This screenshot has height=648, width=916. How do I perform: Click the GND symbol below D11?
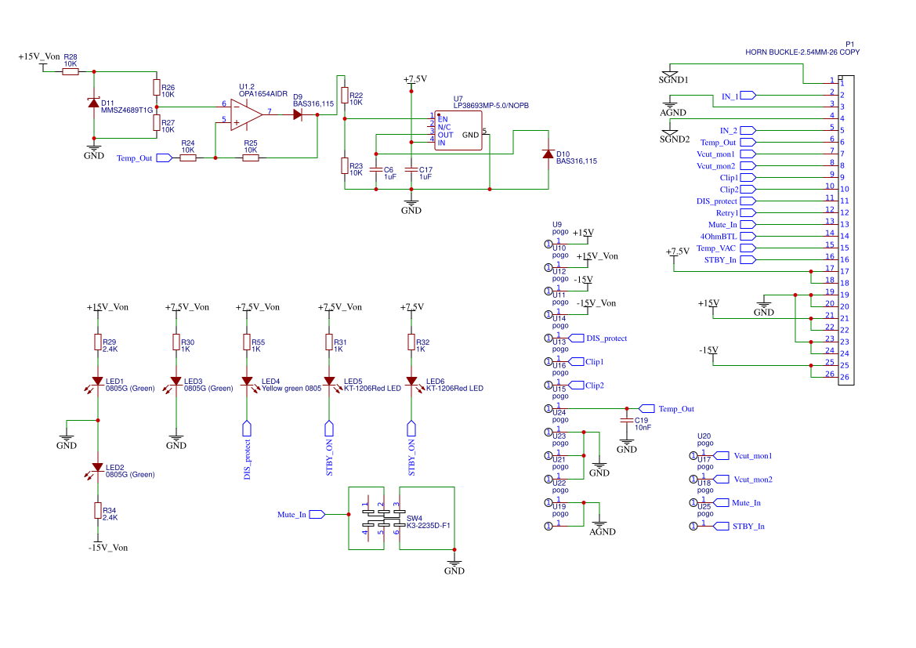(93, 150)
